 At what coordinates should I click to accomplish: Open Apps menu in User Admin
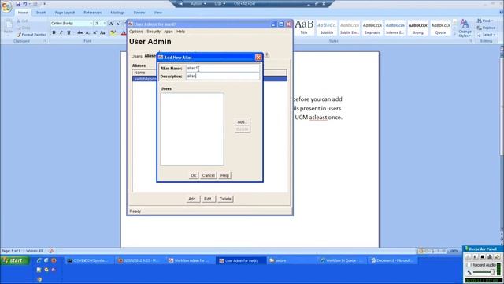[x=169, y=32]
